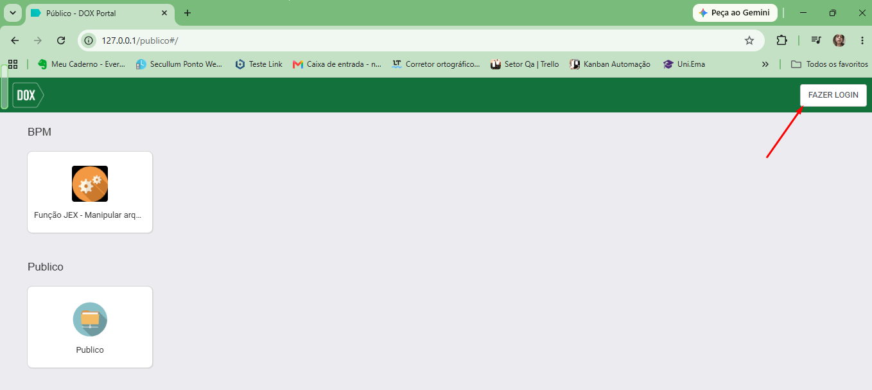Open the 'Caixa de entrada' Gmail bookmark
The image size is (872, 390).
pyautogui.click(x=337, y=64)
